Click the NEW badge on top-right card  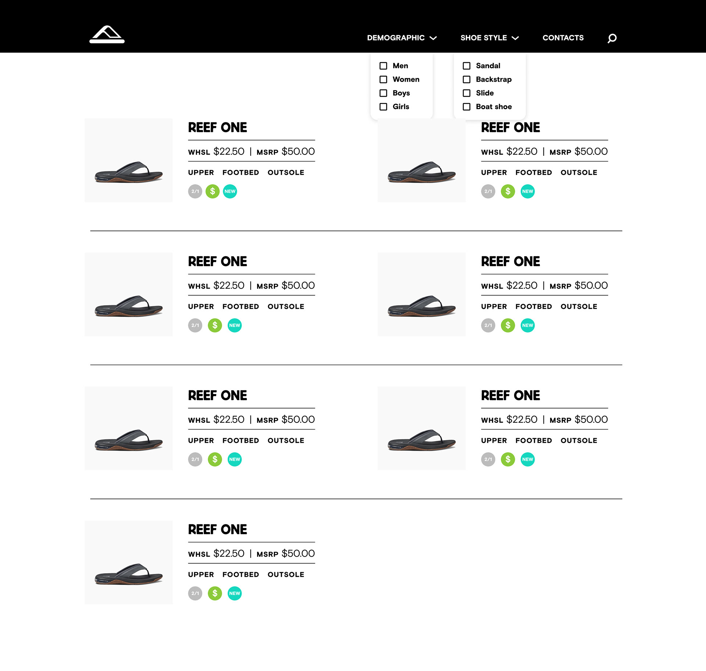[528, 191]
